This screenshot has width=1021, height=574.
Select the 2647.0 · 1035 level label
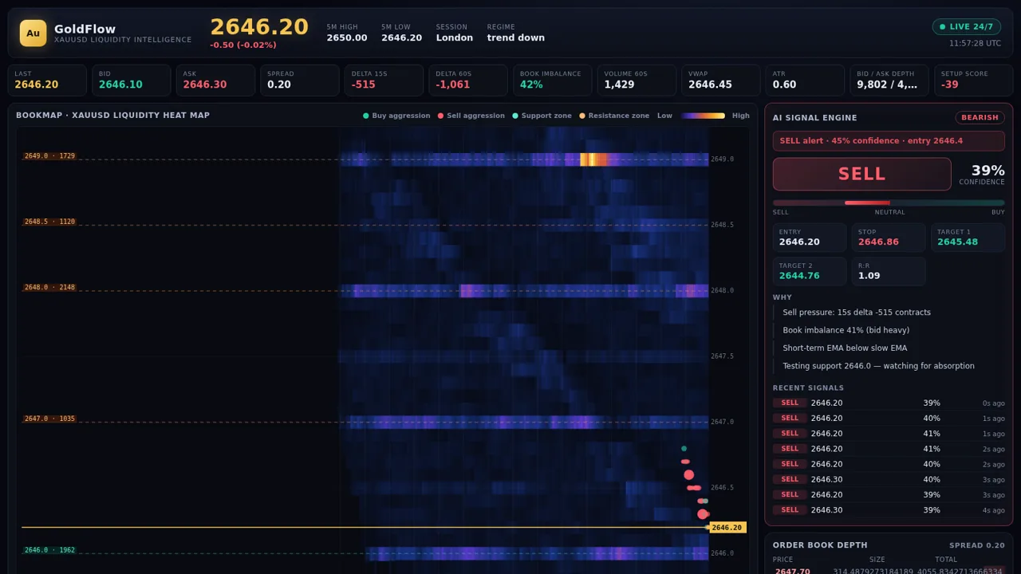click(49, 419)
